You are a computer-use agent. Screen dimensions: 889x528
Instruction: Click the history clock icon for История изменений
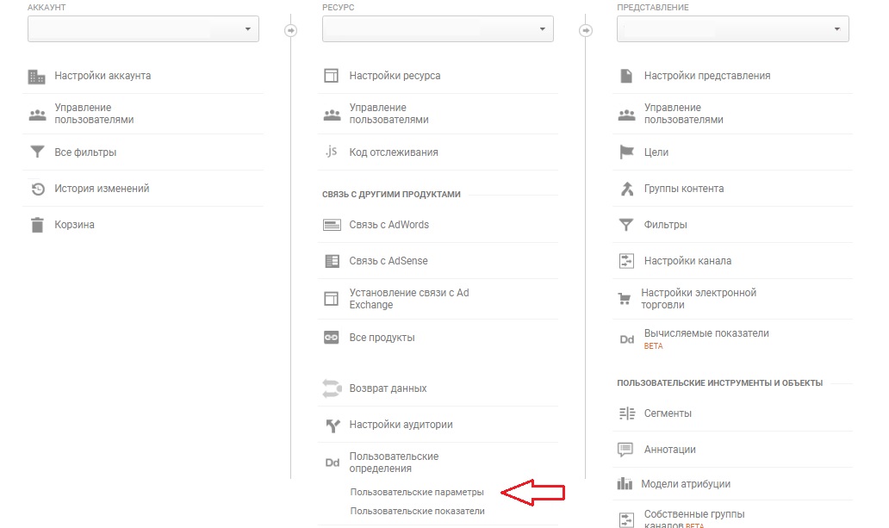[37, 189]
